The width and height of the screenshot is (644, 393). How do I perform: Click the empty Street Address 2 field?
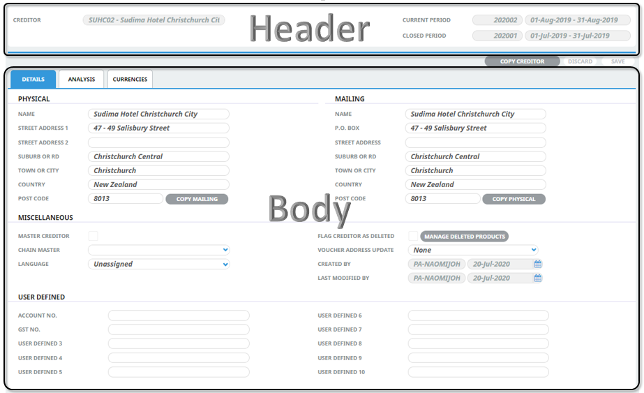pyautogui.click(x=158, y=142)
